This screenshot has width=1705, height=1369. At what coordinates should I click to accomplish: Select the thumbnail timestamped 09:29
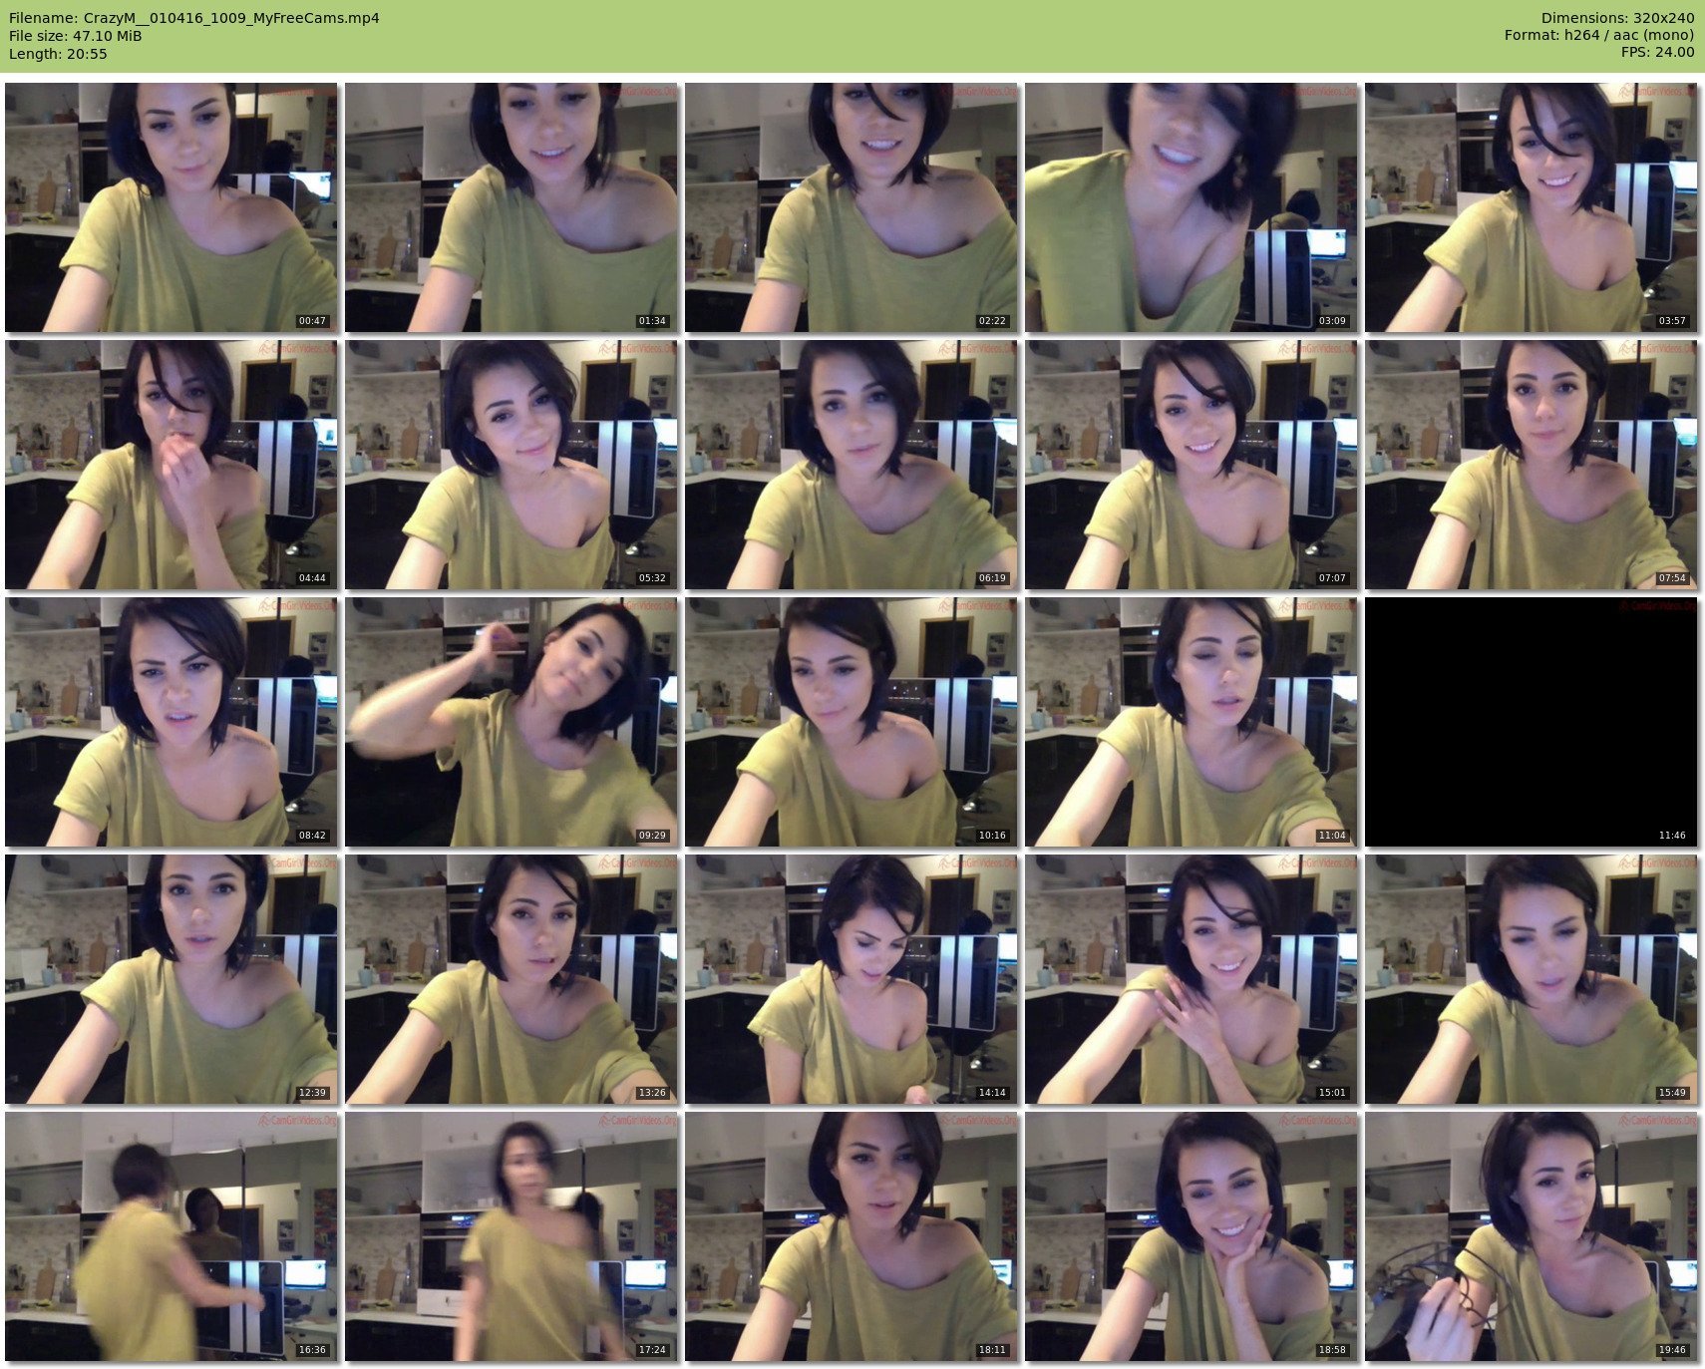click(511, 722)
